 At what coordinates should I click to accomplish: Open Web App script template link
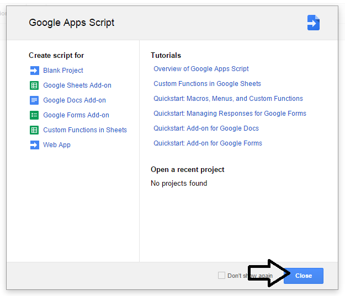click(57, 145)
